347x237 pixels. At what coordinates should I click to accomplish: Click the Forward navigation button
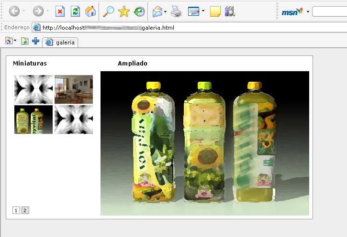[x=38, y=11]
